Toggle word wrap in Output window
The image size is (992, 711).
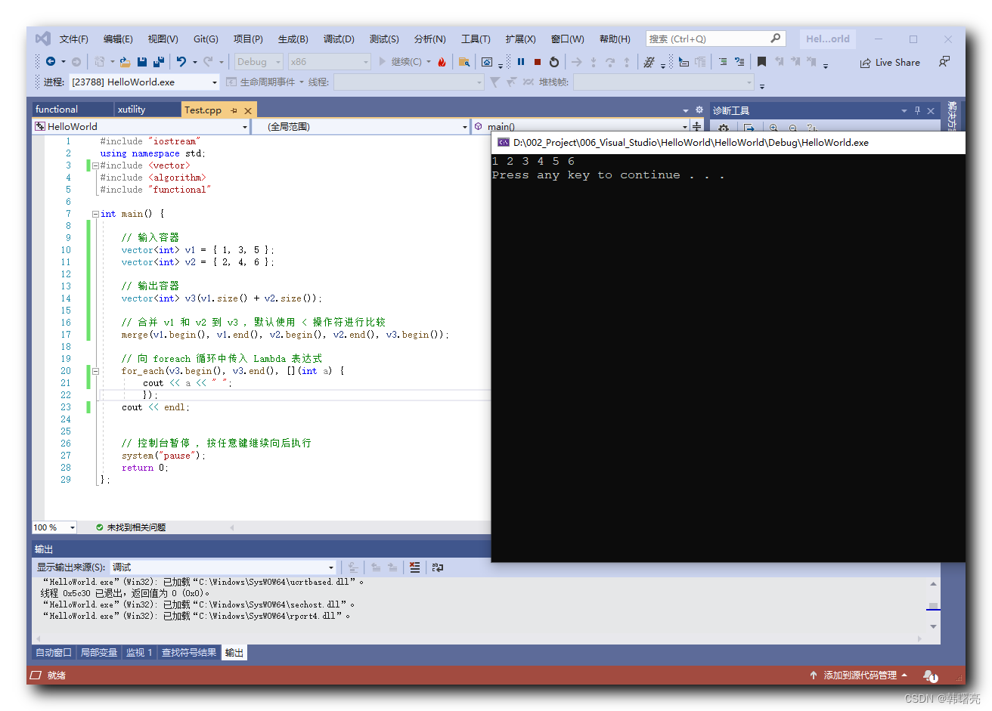click(x=437, y=567)
